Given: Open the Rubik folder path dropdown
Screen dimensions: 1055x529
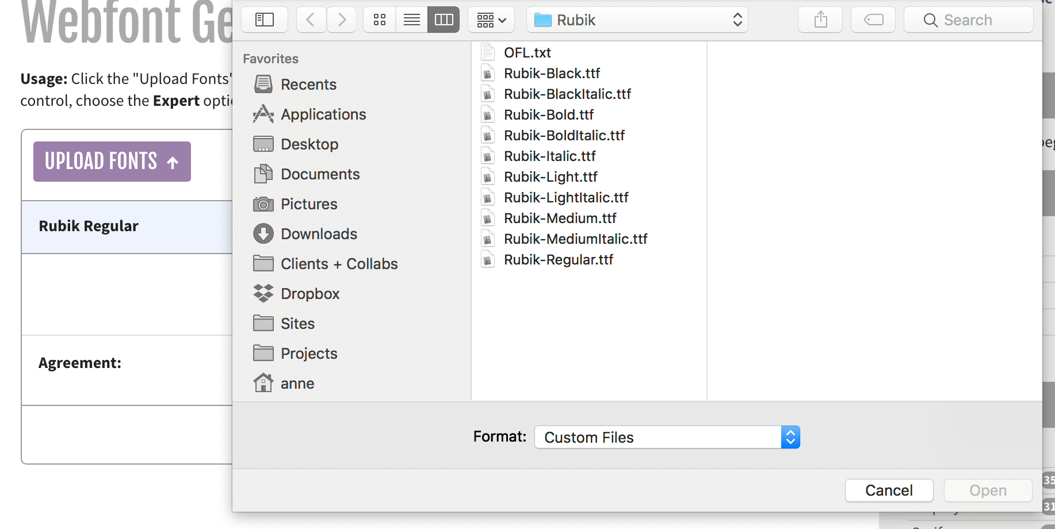Looking at the screenshot, I should tap(637, 20).
